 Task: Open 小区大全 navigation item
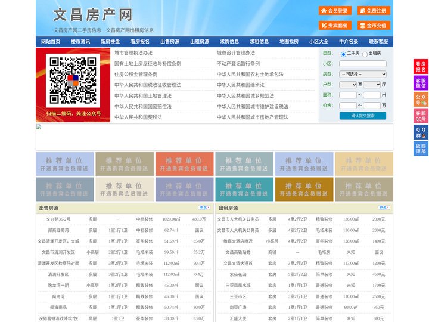click(x=319, y=42)
